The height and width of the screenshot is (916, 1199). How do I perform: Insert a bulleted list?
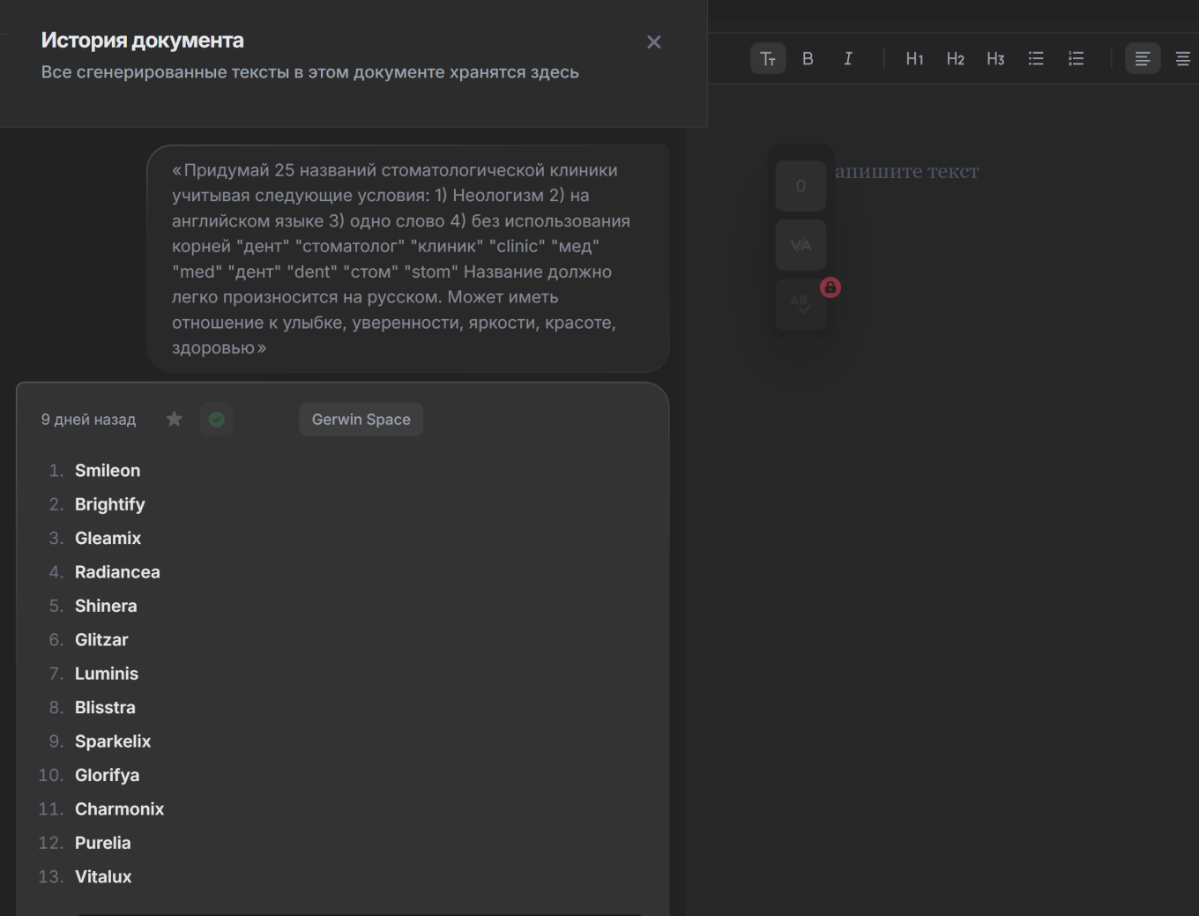click(x=1036, y=59)
